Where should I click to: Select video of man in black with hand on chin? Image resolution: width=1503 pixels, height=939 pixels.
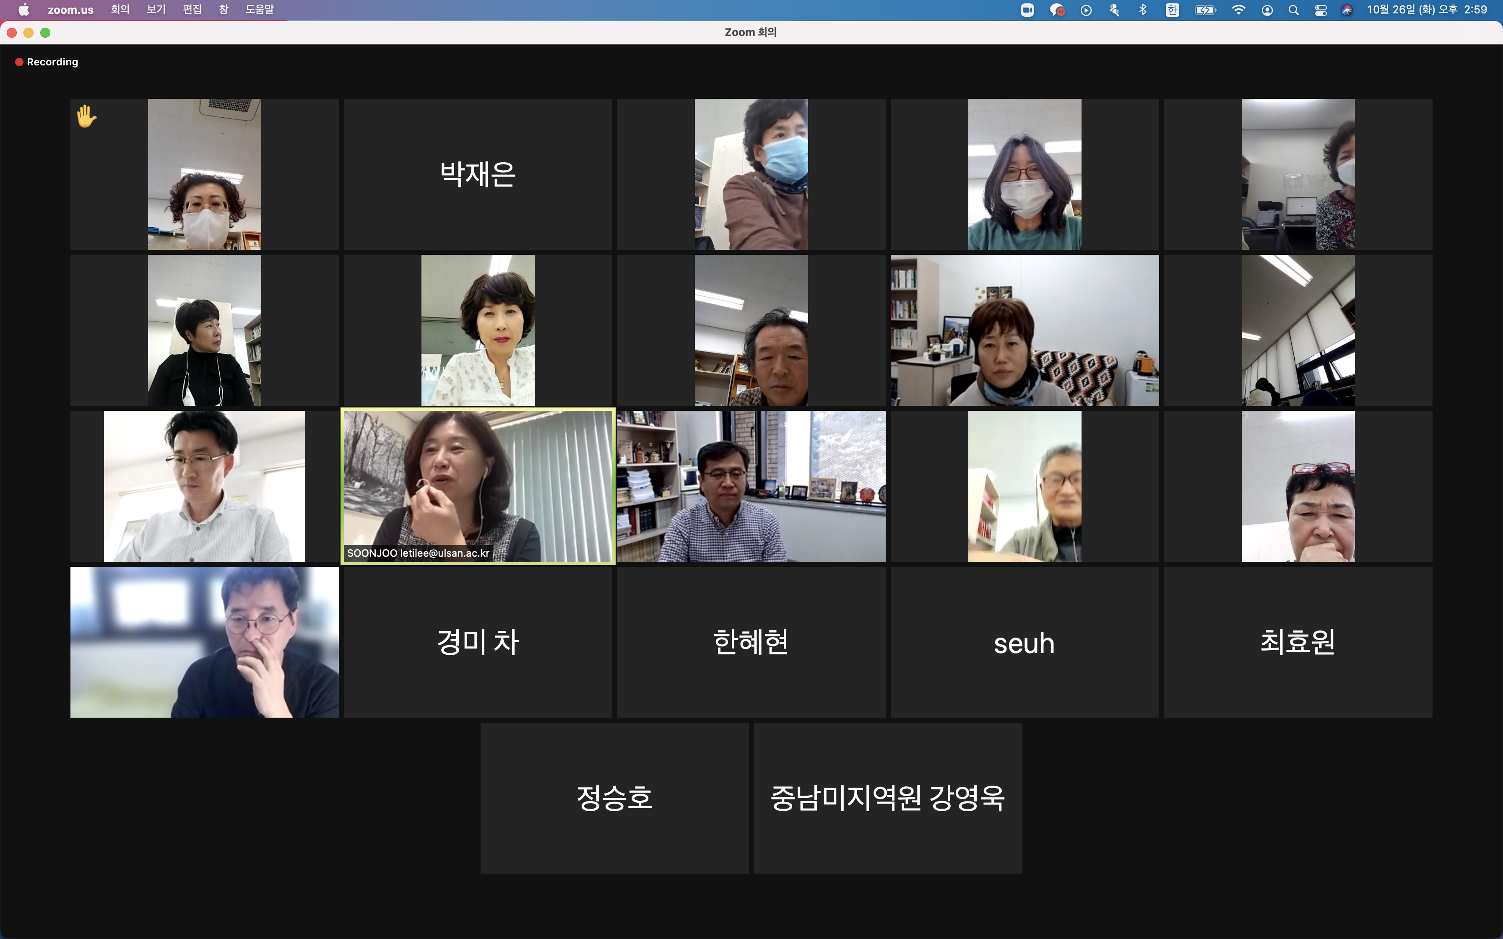coord(204,642)
